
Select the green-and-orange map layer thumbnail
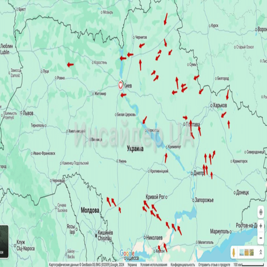pyautogui.click(x=252, y=252)
